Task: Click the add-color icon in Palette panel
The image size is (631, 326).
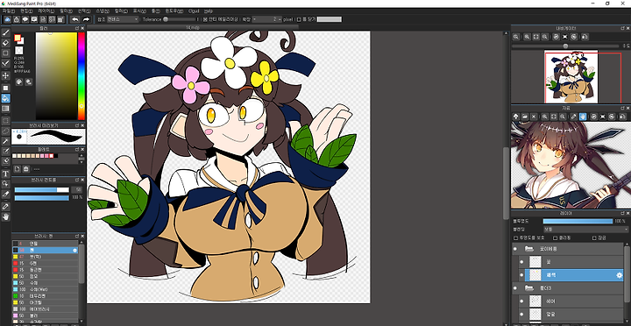Action: pos(18,168)
